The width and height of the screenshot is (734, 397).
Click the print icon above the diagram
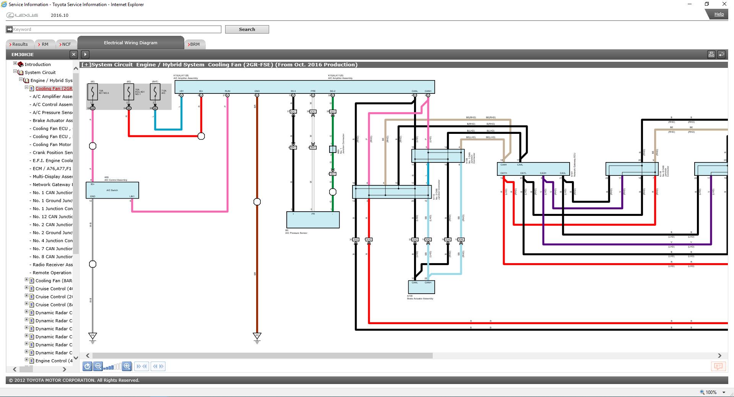711,55
